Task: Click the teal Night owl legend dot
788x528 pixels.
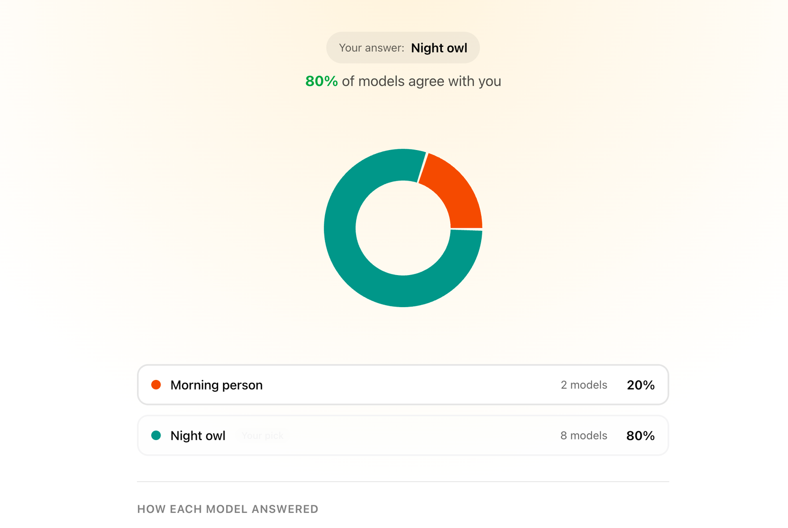Action: tap(156, 435)
